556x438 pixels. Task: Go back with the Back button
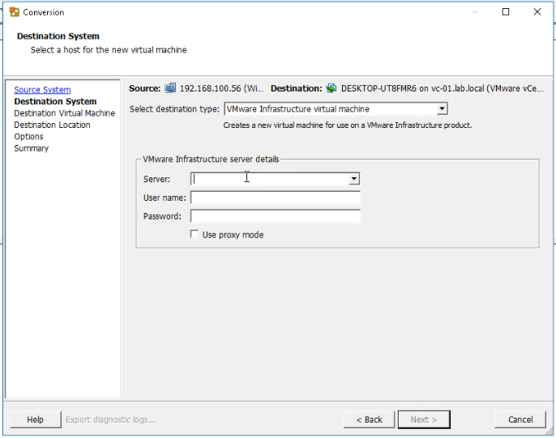pos(369,419)
